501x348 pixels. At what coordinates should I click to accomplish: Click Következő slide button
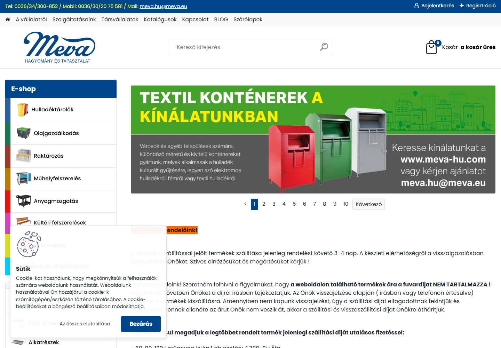click(x=368, y=204)
